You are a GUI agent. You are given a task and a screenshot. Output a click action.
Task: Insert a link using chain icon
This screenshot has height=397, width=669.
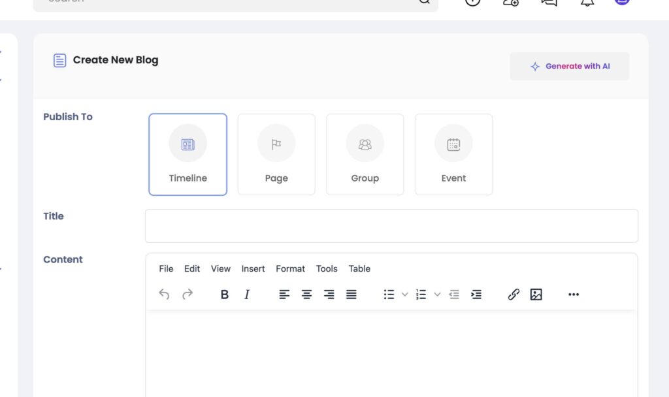pyautogui.click(x=514, y=294)
